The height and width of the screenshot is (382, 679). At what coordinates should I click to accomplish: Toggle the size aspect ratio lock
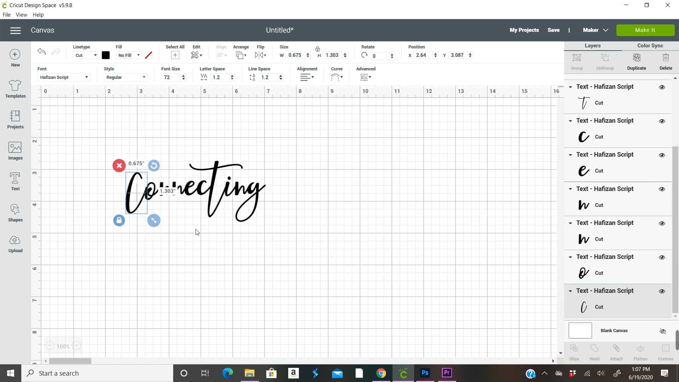[318, 49]
